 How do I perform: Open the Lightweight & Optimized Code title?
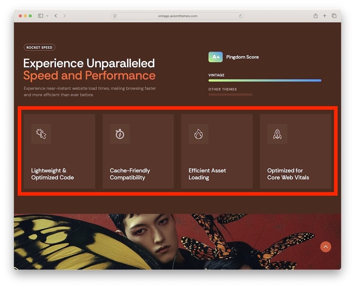(x=53, y=174)
